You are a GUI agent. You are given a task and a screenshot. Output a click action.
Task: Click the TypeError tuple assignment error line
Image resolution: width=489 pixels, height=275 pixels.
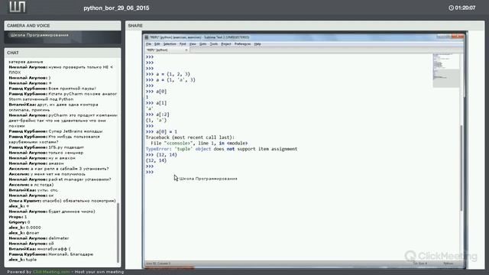pyautogui.click(x=222, y=149)
